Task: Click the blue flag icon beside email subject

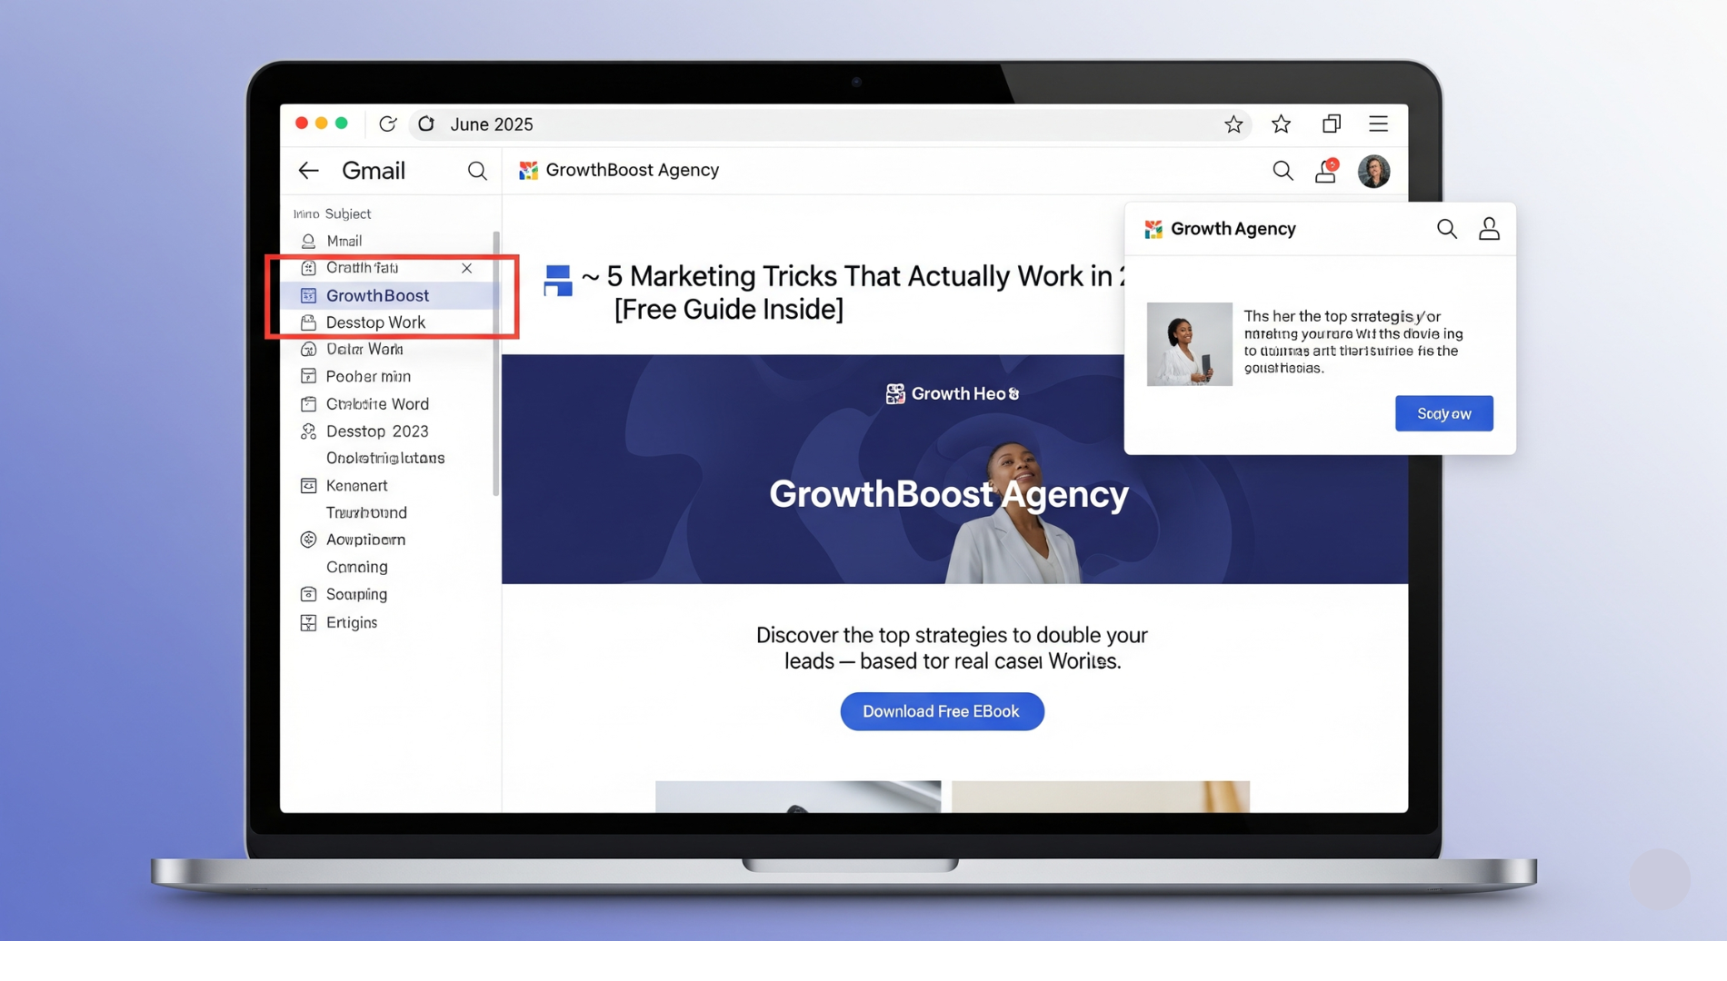Action: coord(557,281)
